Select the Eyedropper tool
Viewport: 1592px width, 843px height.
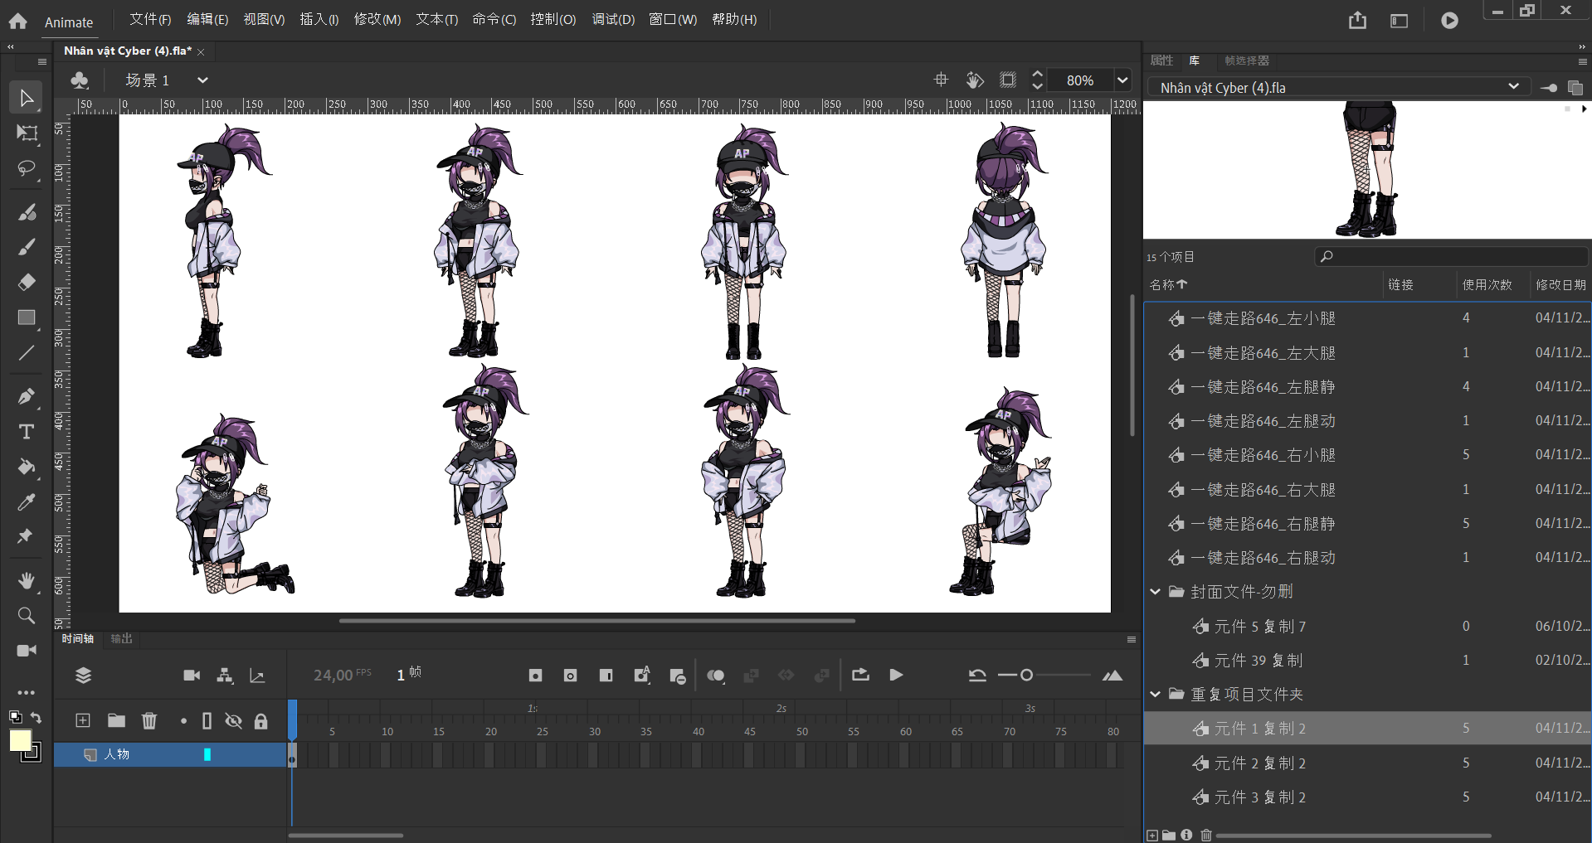pos(27,502)
